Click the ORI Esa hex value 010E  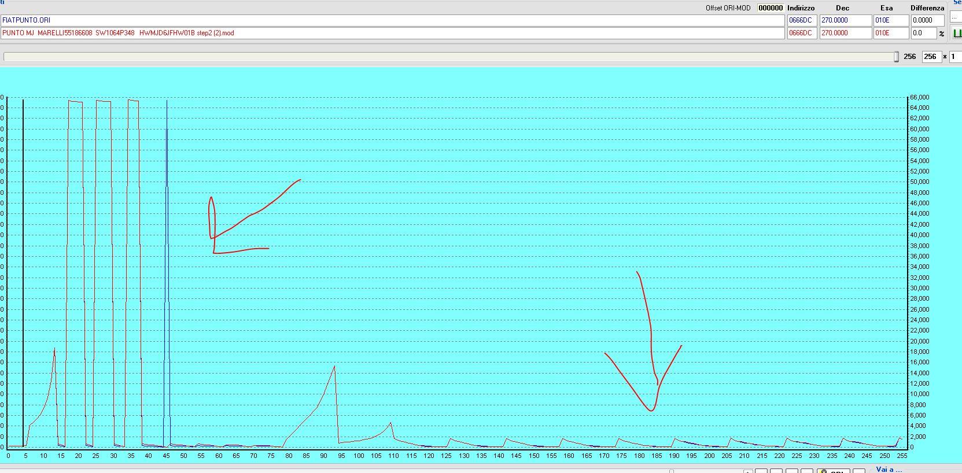click(890, 20)
